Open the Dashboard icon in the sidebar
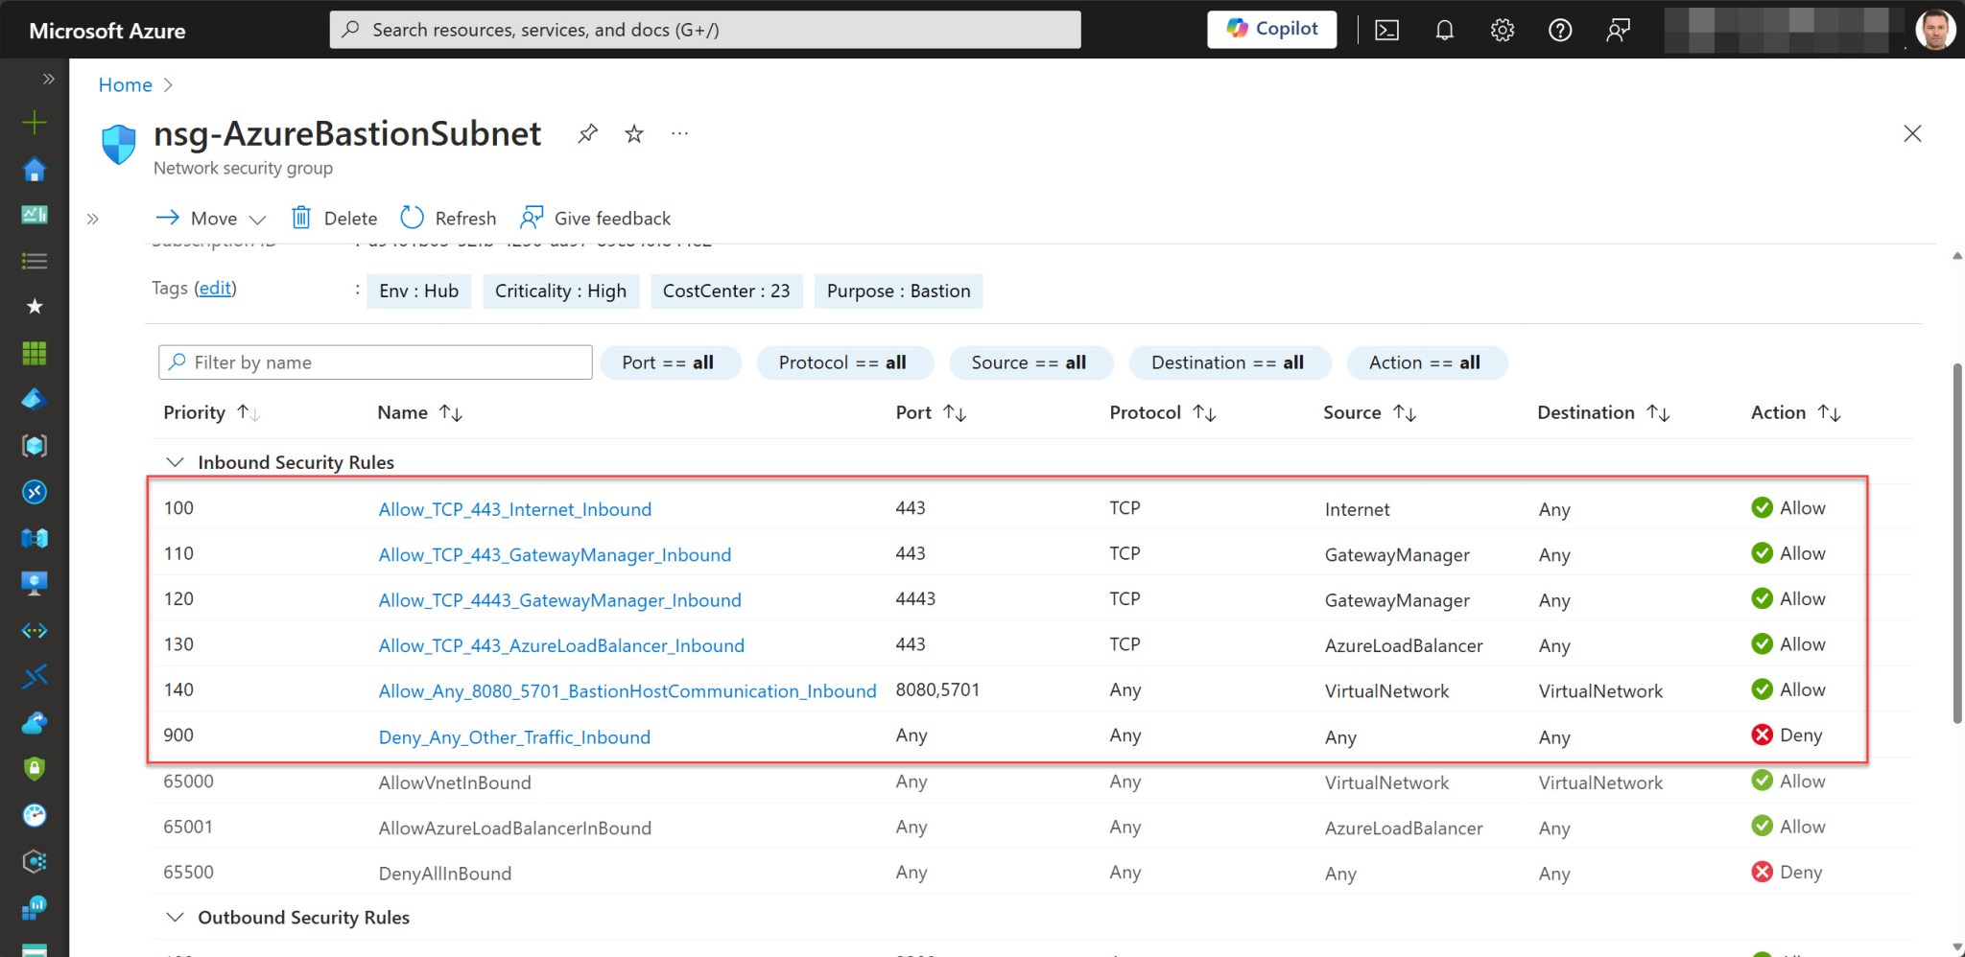Viewport: 1965px width, 957px height. tap(34, 214)
